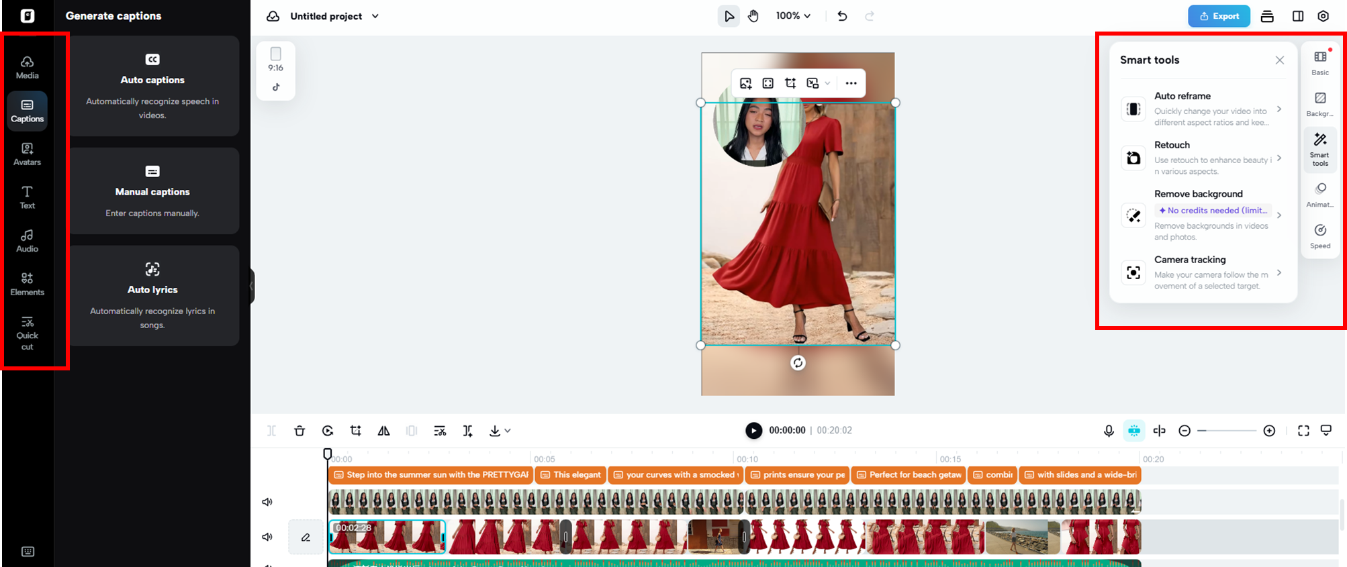The image size is (1347, 567).
Task: Click the microphone record voiceover icon
Action: (1109, 431)
